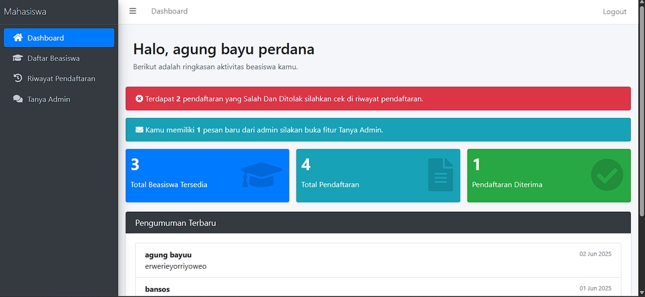The image size is (645, 297).
Task: Go to Tanya Admin page
Action: click(48, 99)
